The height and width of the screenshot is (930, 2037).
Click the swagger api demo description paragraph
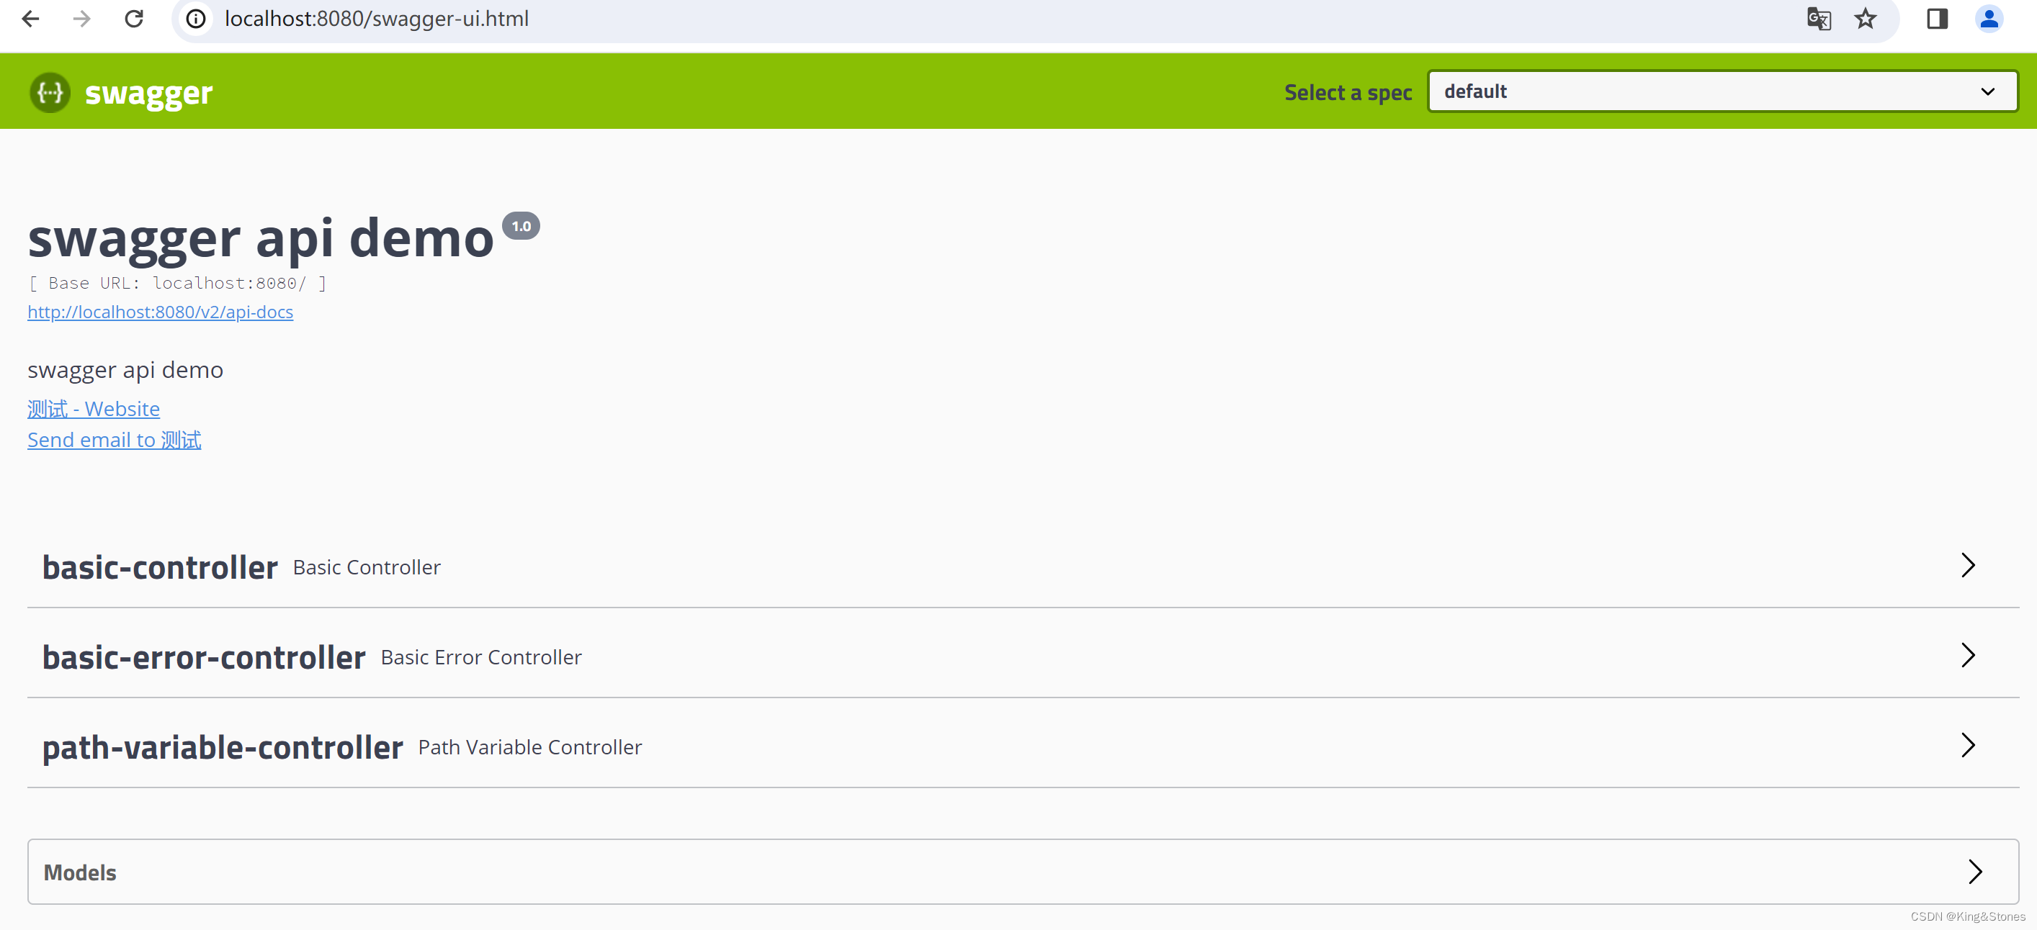pyautogui.click(x=126, y=370)
